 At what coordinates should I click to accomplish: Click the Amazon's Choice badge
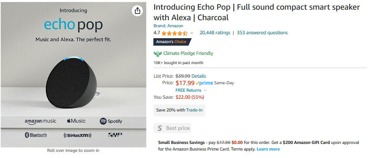point(172,42)
